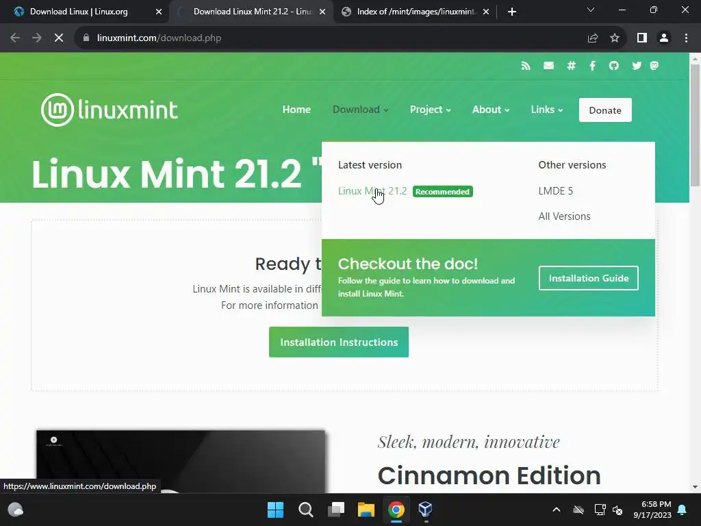Click the address bar URL
The height and width of the screenshot is (526, 701).
pyautogui.click(x=159, y=38)
